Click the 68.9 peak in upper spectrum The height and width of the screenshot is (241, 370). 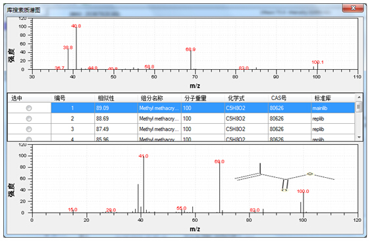[191, 60]
